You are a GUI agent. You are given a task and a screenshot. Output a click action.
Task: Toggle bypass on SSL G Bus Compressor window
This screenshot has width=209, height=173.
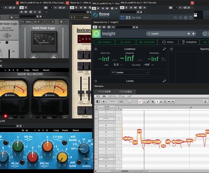pyautogui.click(x=22, y=7)
